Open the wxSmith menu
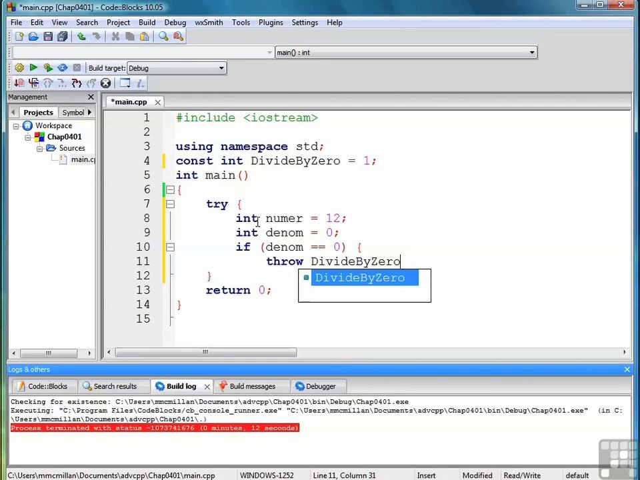 pyautogui.click(x=209, y=23)
